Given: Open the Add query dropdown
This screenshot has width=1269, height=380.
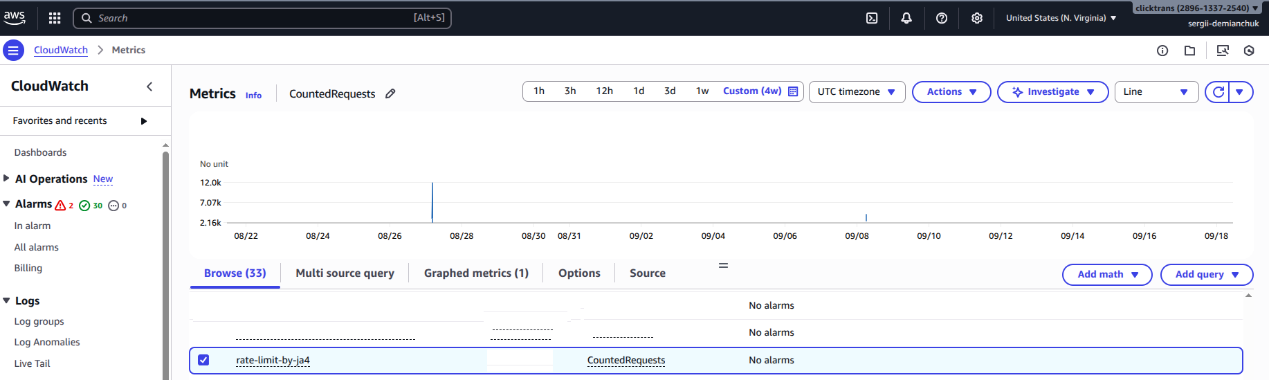Looking at the screenshot, I should pyautogui.click(x=1207, y=274).
